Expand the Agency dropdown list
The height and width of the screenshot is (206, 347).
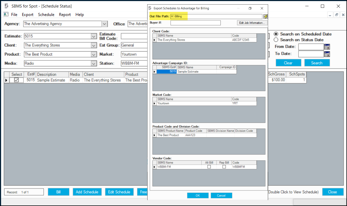click(x=104, y=24)
